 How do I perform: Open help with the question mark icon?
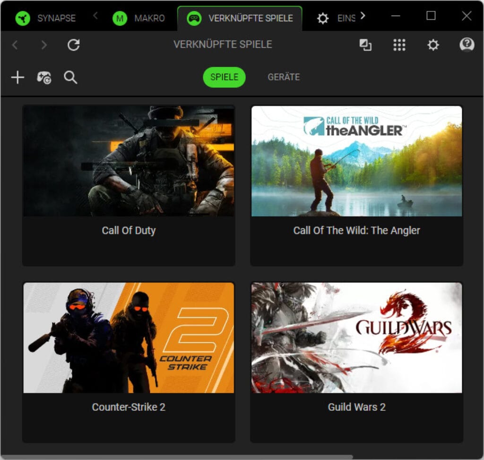tap(467, 45)
